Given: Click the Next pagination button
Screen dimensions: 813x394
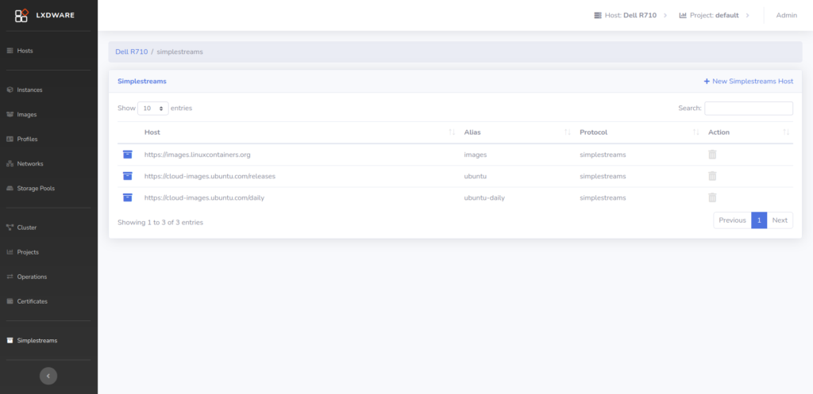Looking at the screenshot, I should (780, 220).
